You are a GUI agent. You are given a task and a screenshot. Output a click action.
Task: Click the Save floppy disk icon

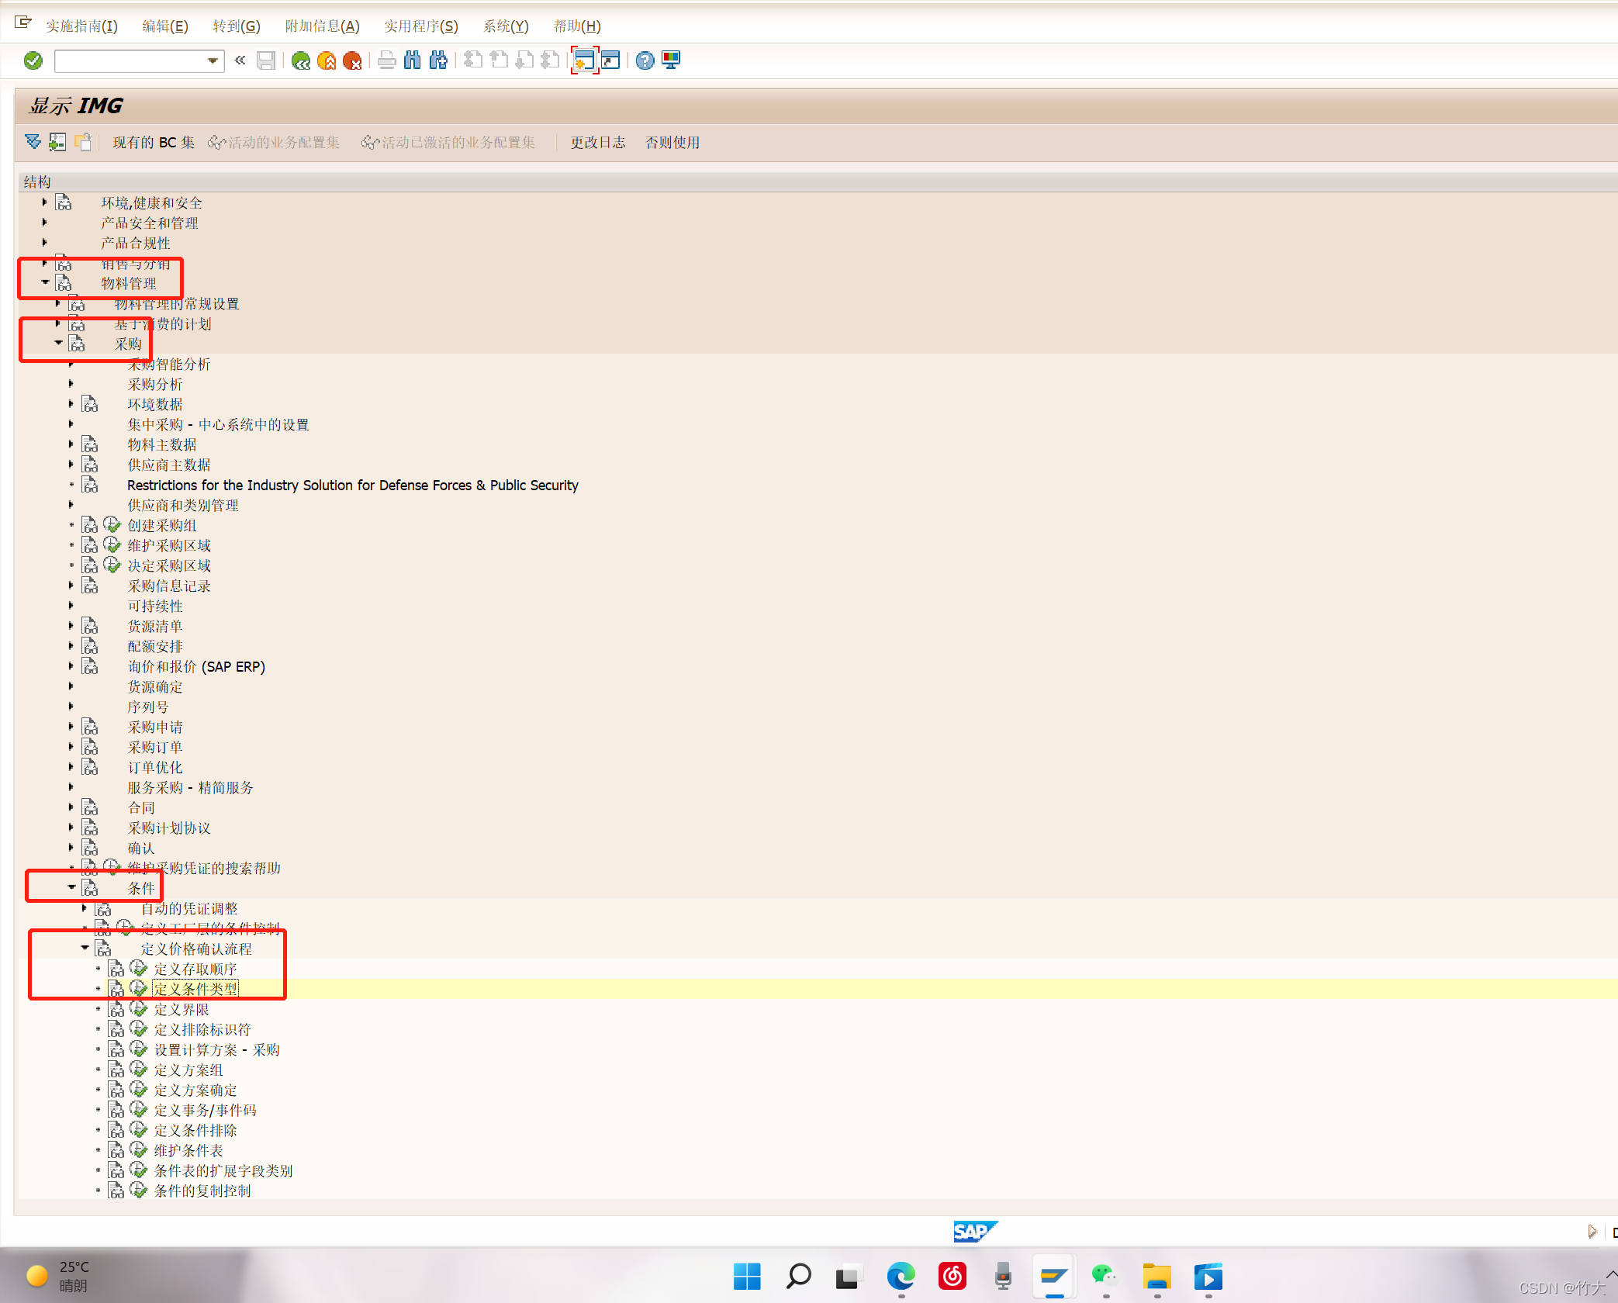click(266, 60)
